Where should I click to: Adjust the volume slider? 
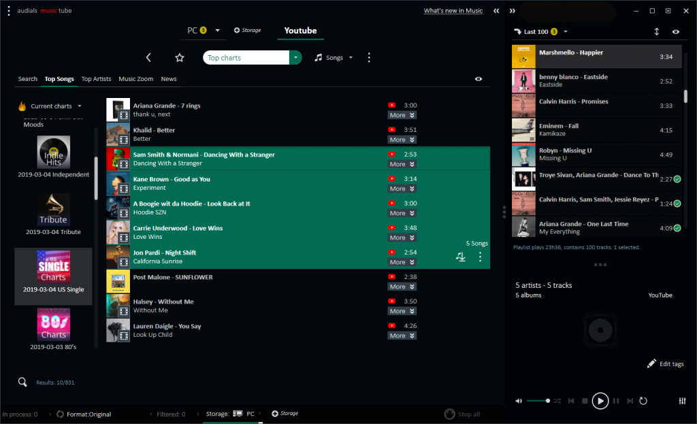(x=538, y=401)
